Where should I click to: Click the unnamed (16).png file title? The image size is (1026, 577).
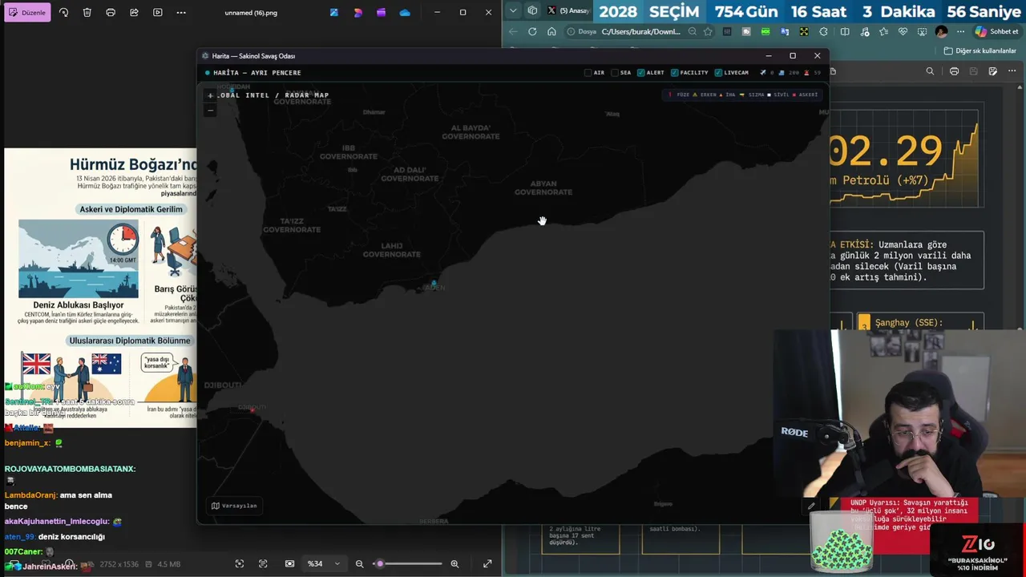[x=251, y=13]
